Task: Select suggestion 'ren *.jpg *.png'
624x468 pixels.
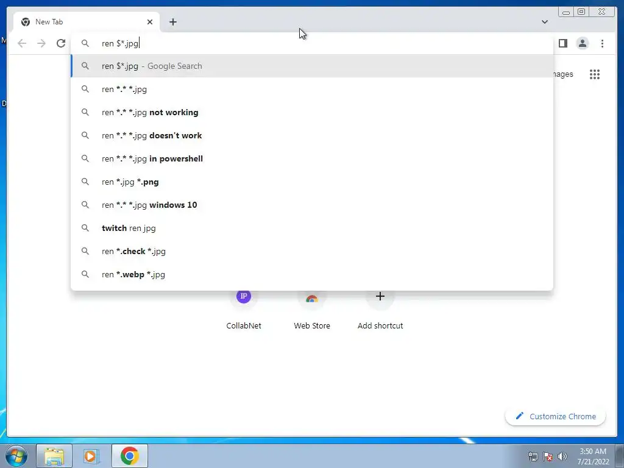Action: [312, 182]
